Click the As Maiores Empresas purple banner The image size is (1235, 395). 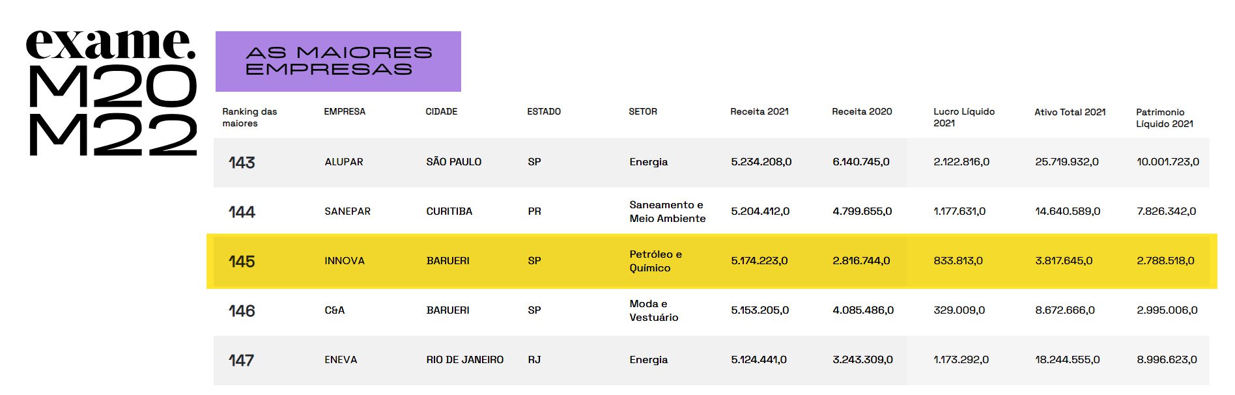point(338,61)
